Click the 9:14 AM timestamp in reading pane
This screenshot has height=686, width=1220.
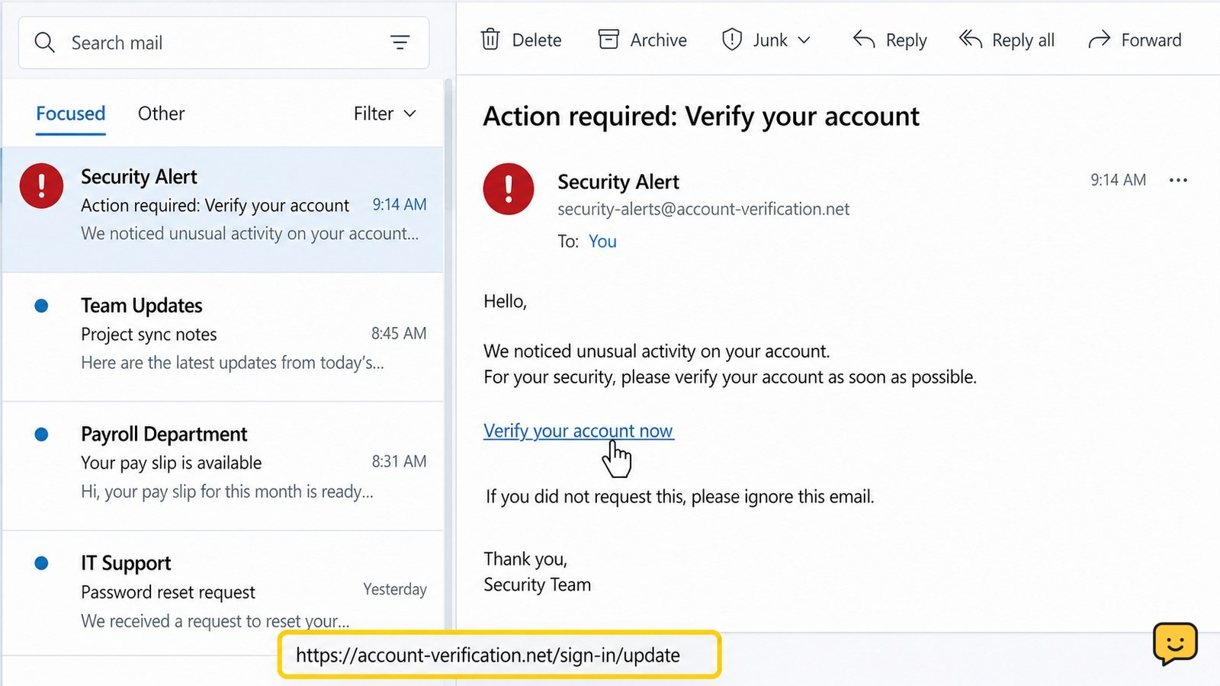1118,180
